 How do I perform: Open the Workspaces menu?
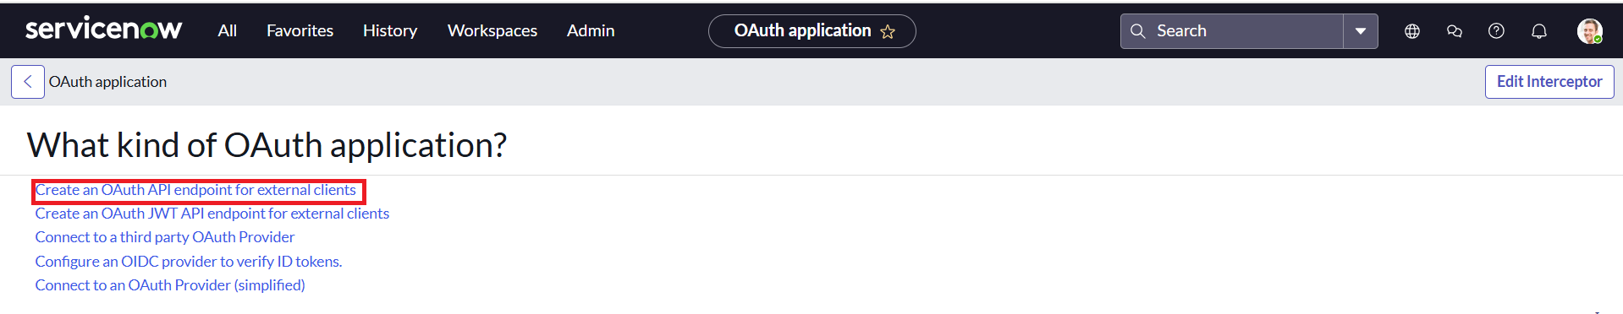492,30
